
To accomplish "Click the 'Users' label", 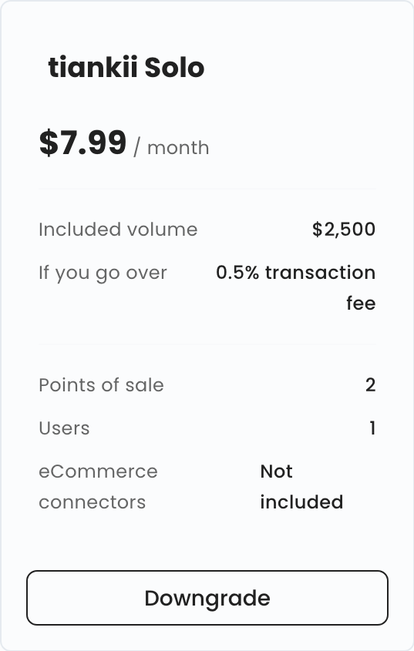I will [64, 428].
